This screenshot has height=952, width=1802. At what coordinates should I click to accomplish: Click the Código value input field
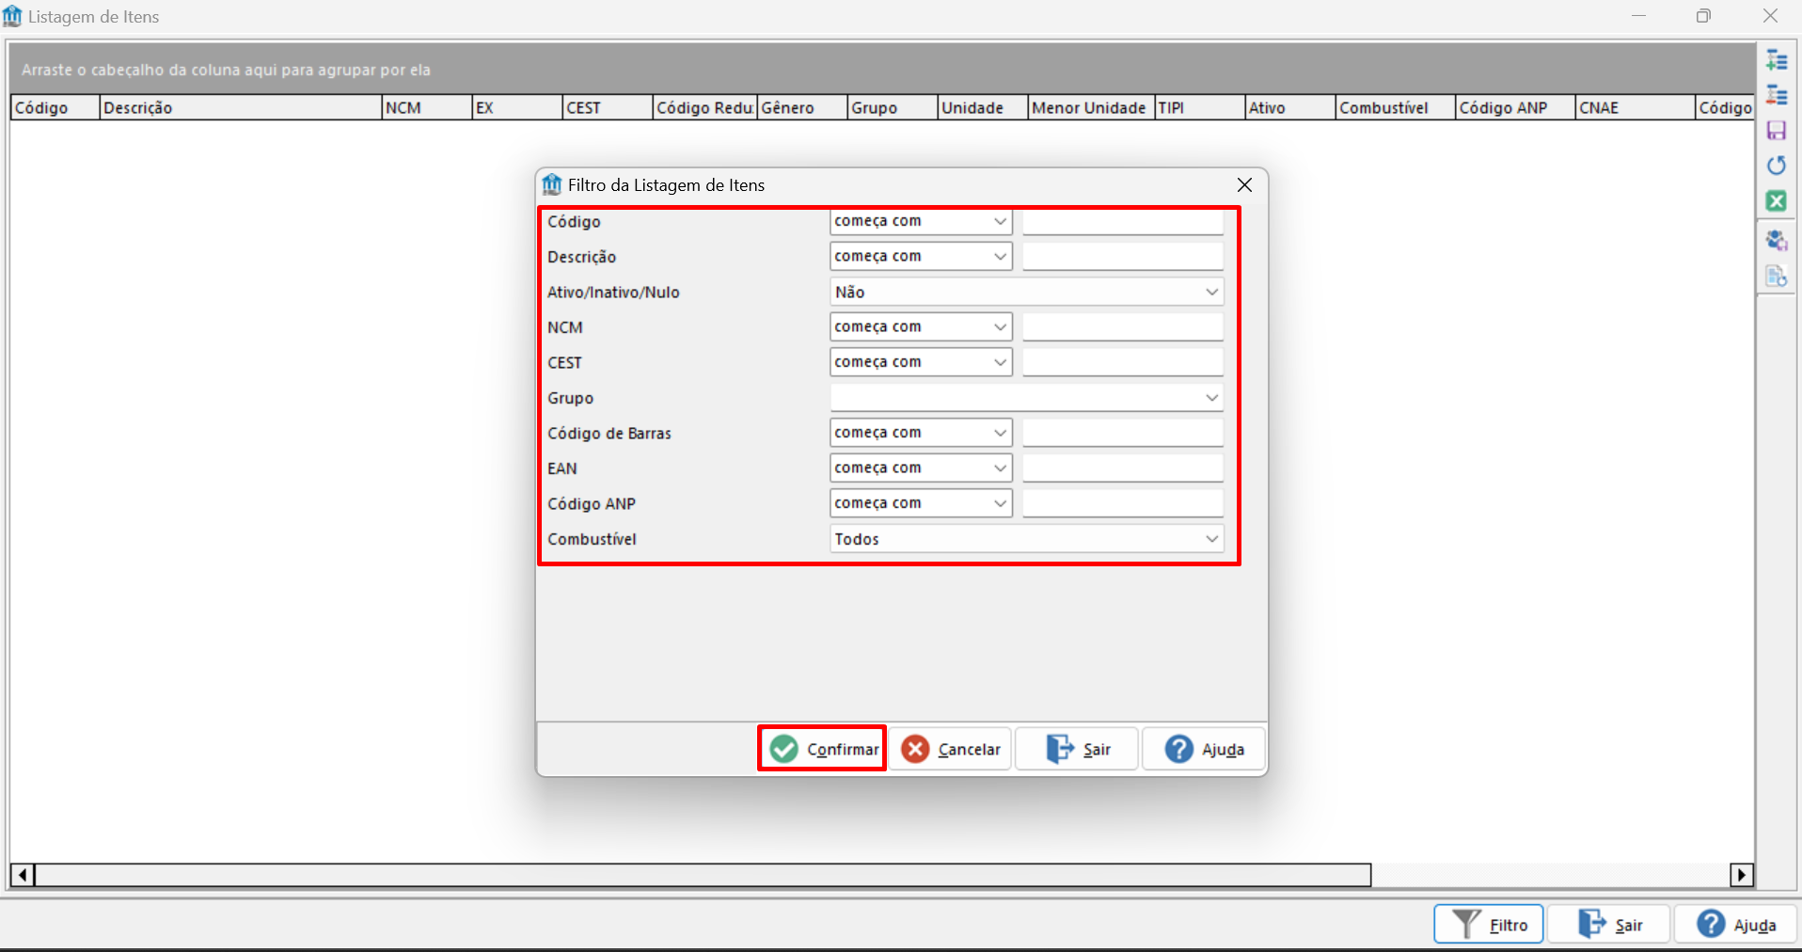coord(1123,221)
